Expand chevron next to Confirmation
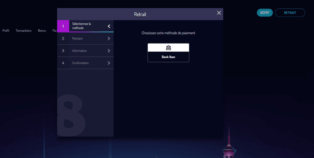 (109, 63)
